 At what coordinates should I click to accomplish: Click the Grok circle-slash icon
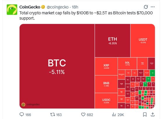(146, 7)
